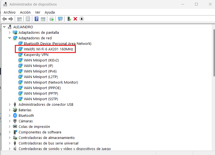Select WAN Miniport (Network Monitor)

point(51,82)
